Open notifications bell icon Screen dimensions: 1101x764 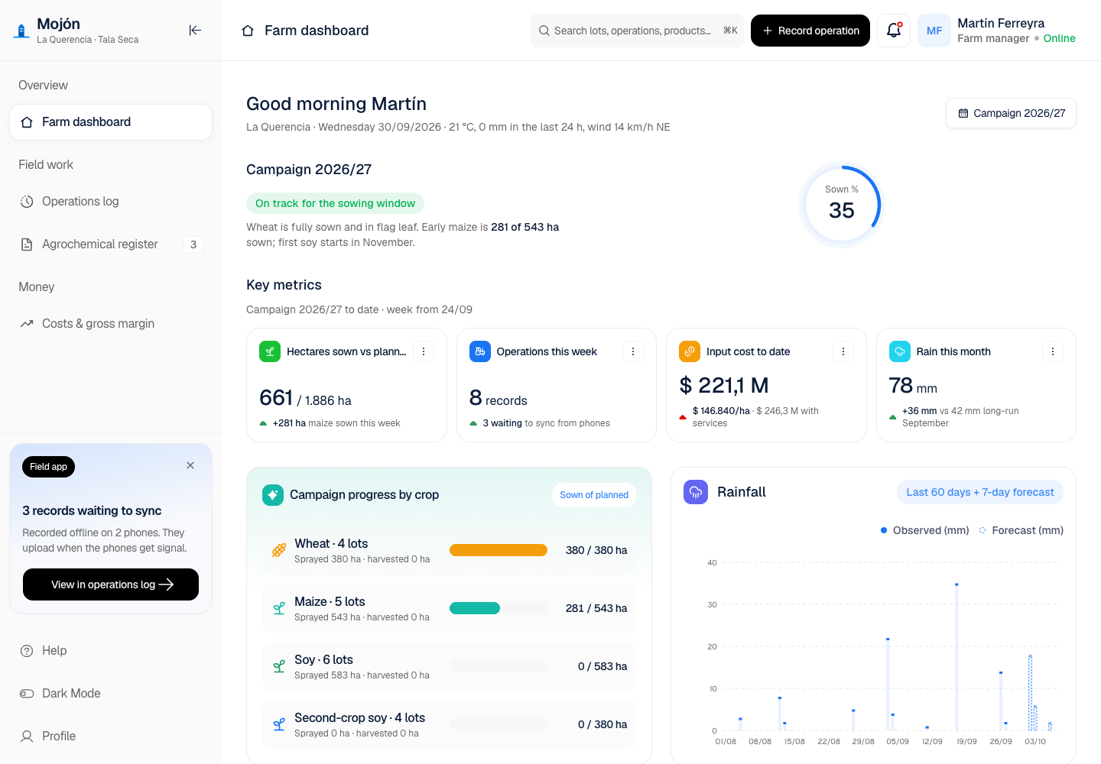[x=893, y=31]
